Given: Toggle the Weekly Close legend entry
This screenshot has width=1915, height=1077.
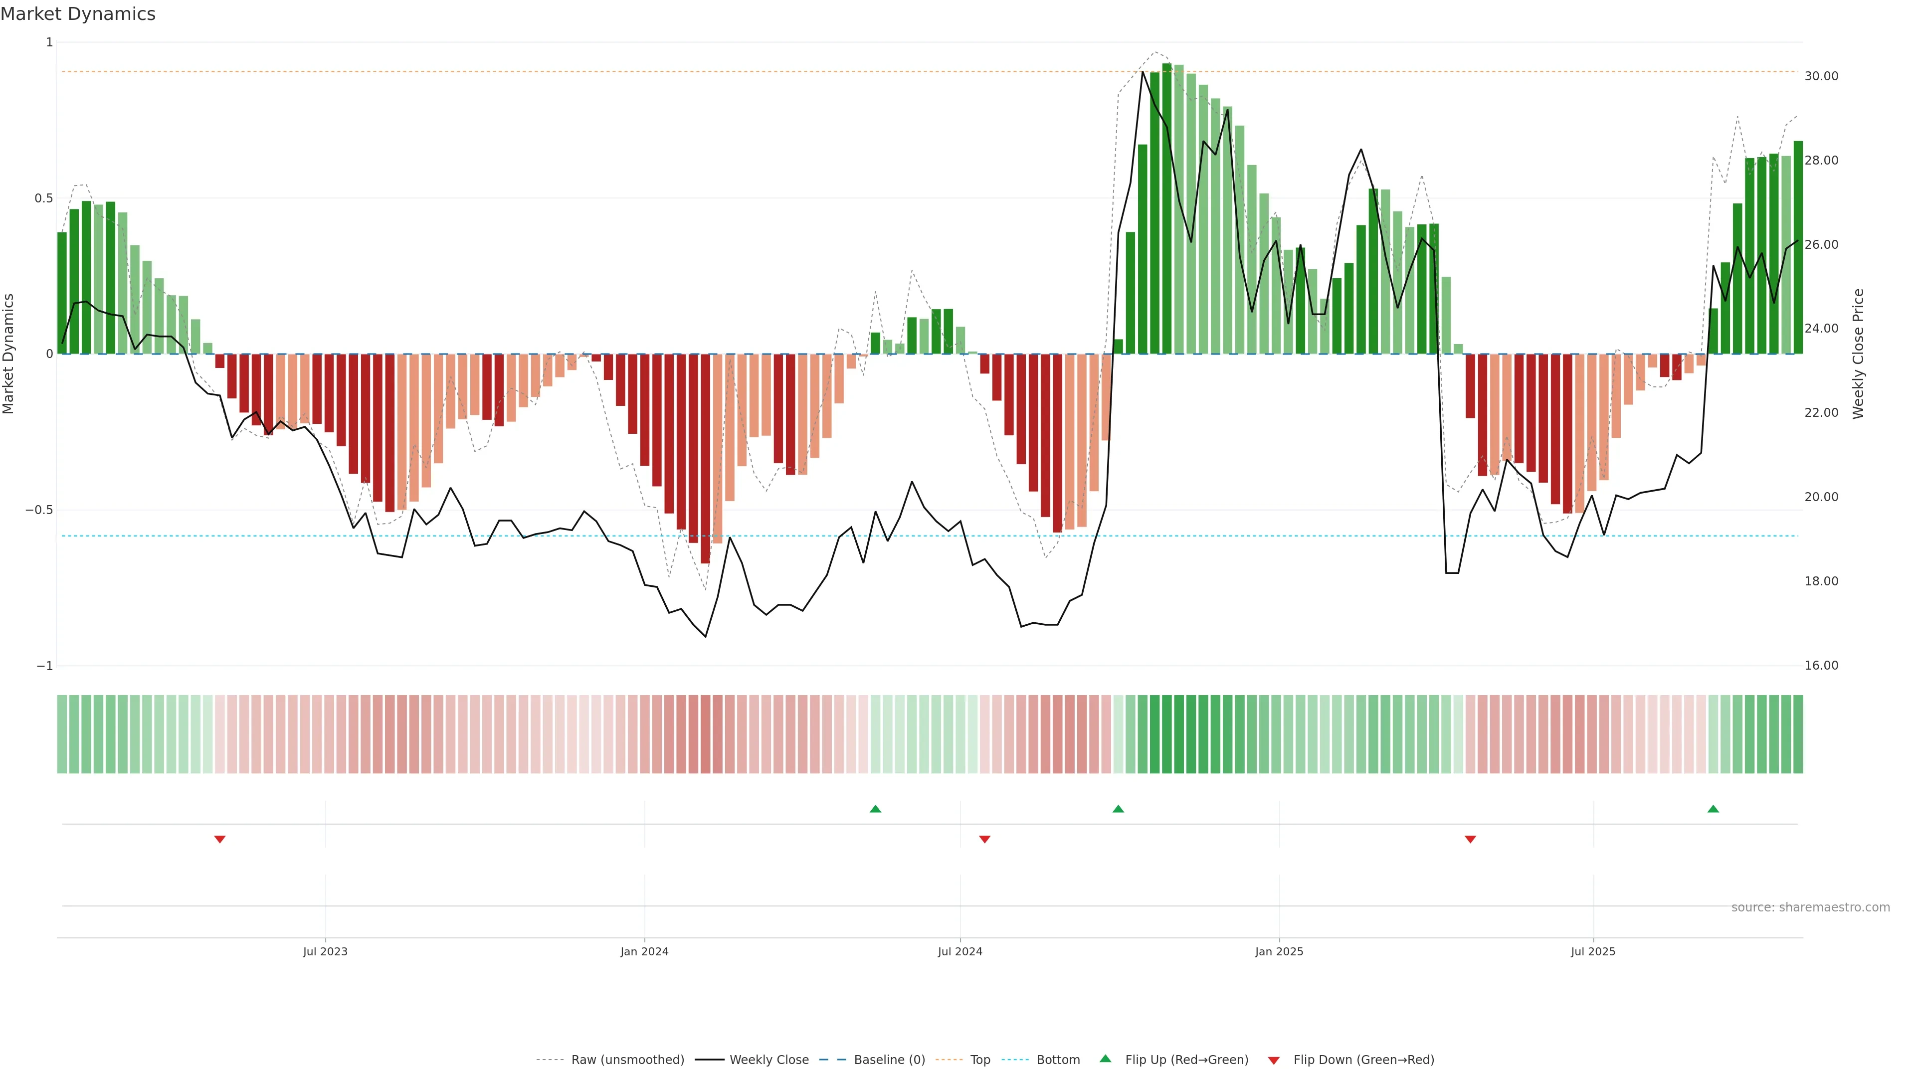Looking at the screenshot, I should pos(768,1060).
